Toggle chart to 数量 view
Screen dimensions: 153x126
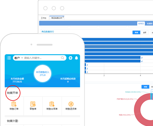pos(136,32)
